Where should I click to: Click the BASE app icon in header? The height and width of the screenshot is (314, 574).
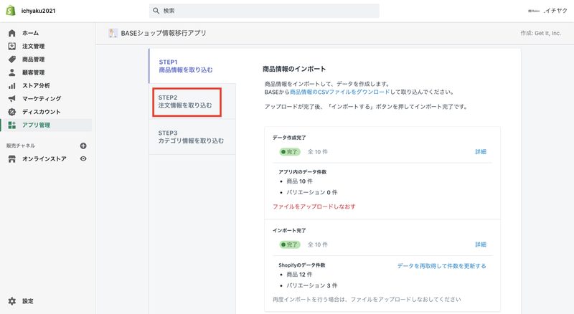click(x=113, y=33)
